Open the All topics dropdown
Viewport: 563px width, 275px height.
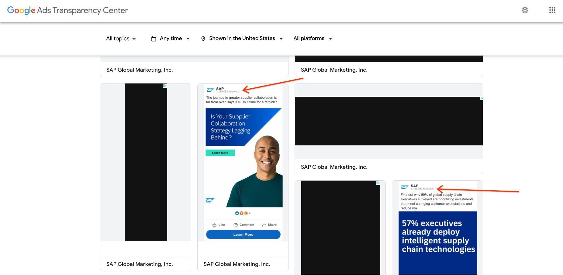[x=121, y=39]
